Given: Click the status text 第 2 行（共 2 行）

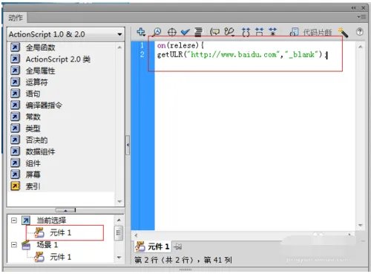Looking at the screenshot, I should [165, 260].
